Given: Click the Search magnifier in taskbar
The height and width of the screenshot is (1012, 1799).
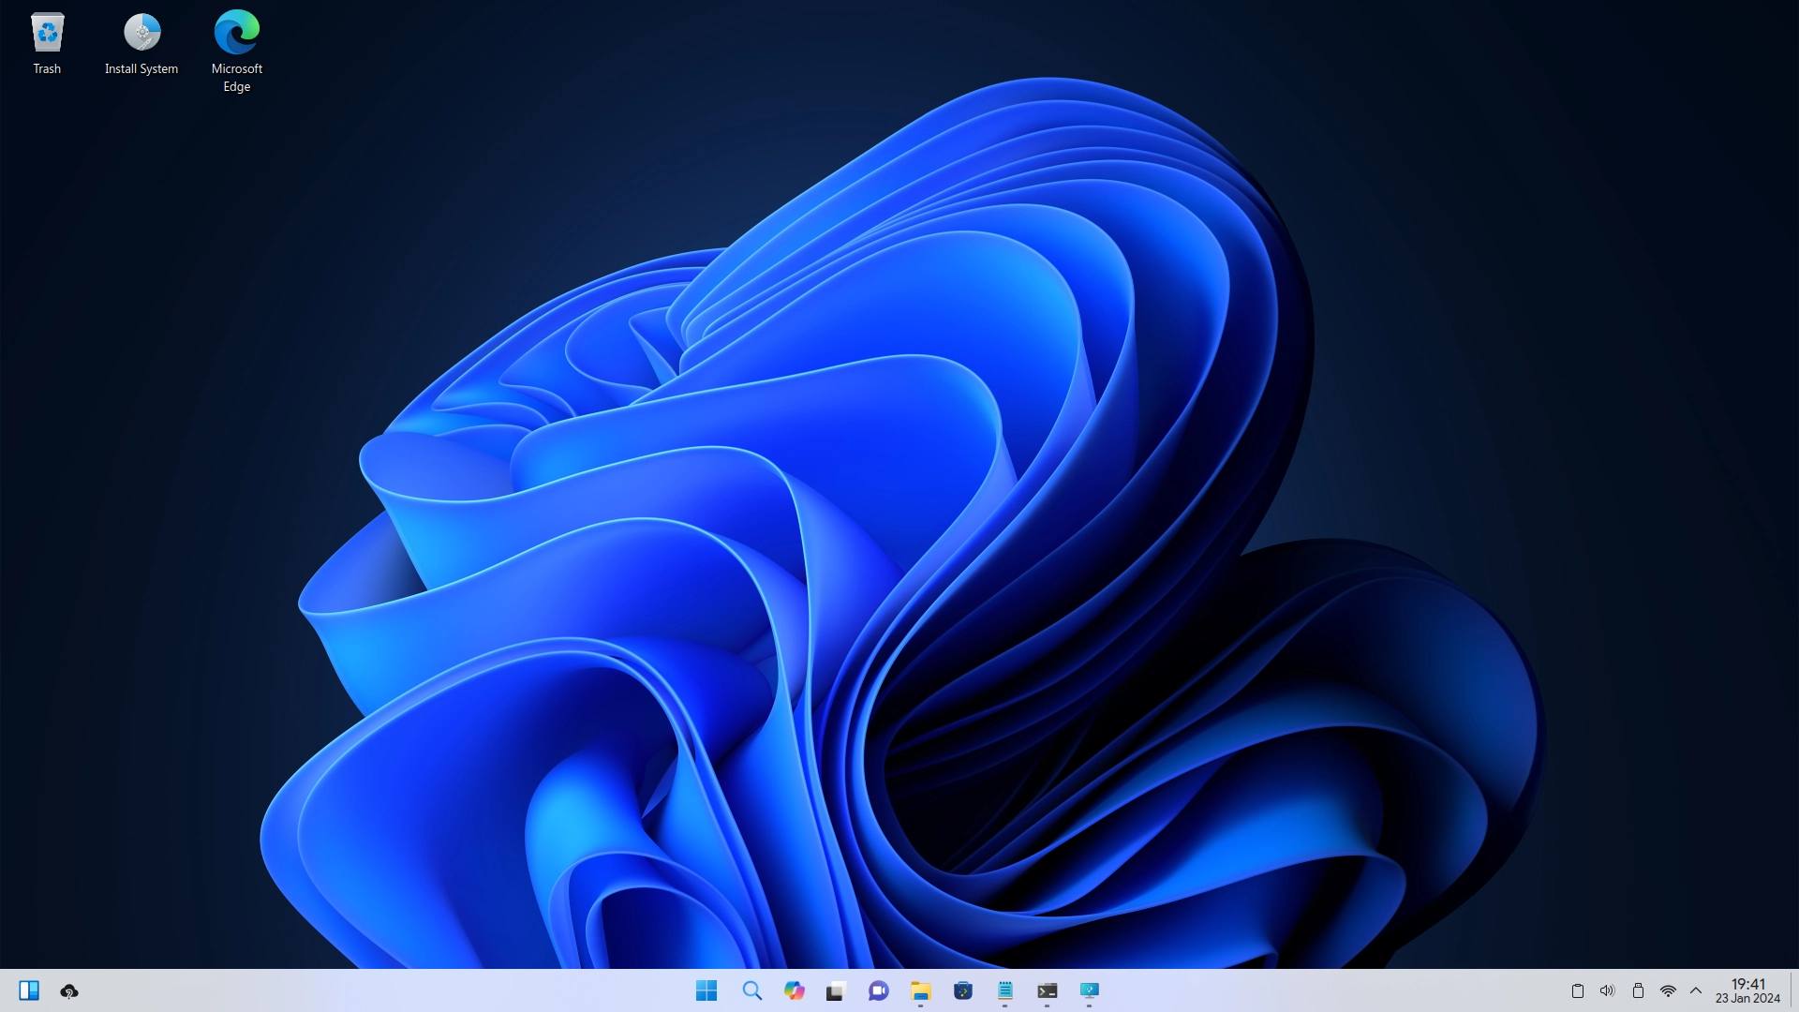Looking at the screenshot, I should (751, 990).
